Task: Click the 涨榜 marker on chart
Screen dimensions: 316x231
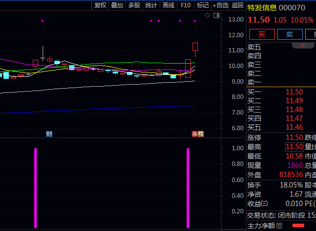Action: 197,134
